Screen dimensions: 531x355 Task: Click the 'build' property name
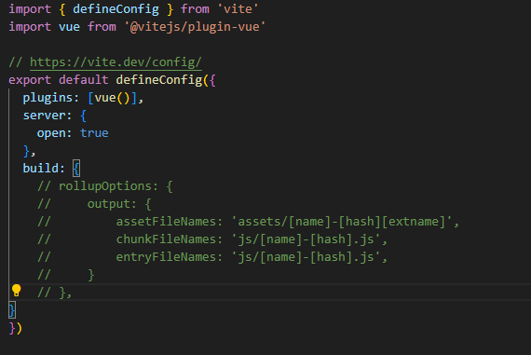(40, 169)
